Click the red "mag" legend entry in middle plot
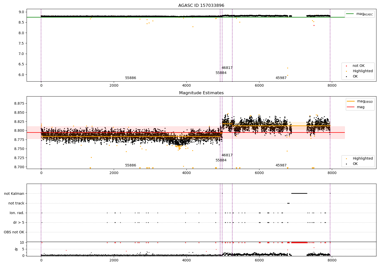 click(x=356, y=107)
